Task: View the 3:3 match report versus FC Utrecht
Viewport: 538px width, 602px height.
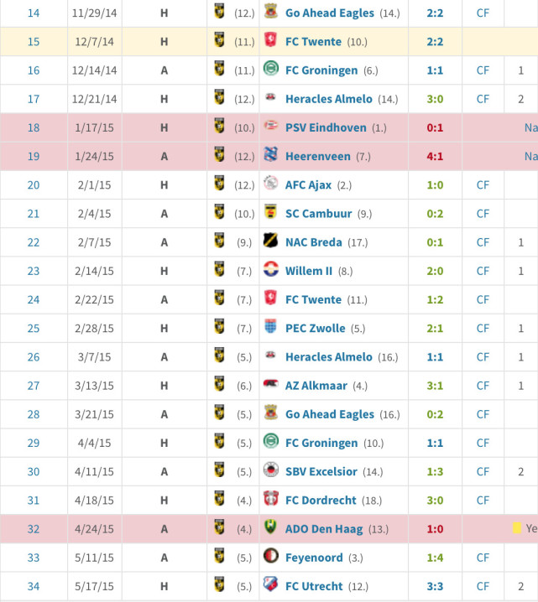Action: click(x=435, y=586)
